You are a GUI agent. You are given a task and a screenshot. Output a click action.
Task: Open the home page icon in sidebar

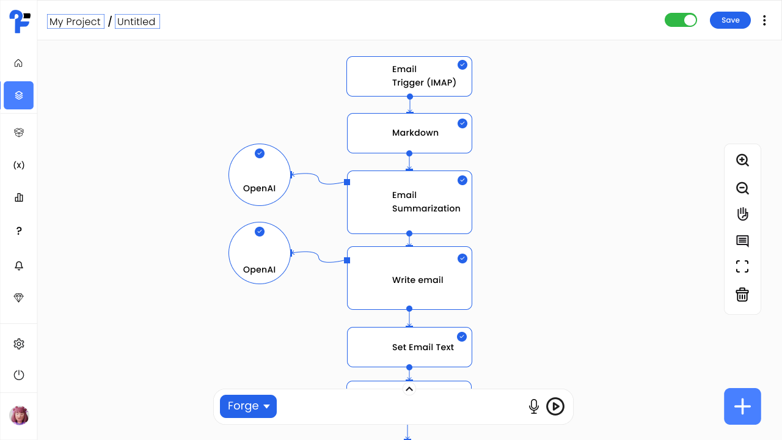coord(18,63)
